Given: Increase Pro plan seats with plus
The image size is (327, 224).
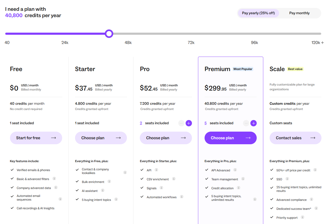Looking at the screenshot, I should [x=189, y=123].
